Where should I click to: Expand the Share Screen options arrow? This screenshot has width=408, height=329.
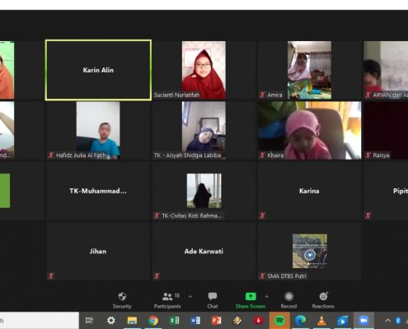[266, 296]
